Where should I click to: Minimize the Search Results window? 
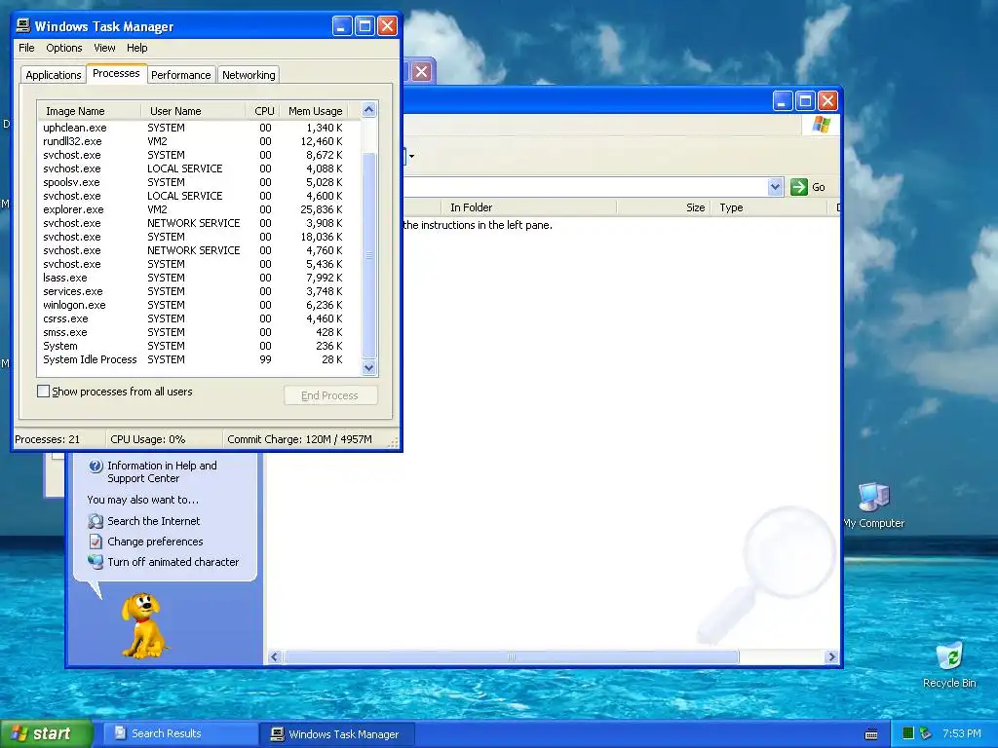tap(783, 100)
